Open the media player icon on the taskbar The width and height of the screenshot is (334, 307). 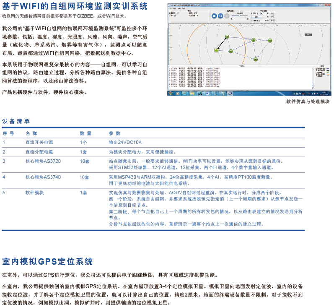click(x=177, y=94)
